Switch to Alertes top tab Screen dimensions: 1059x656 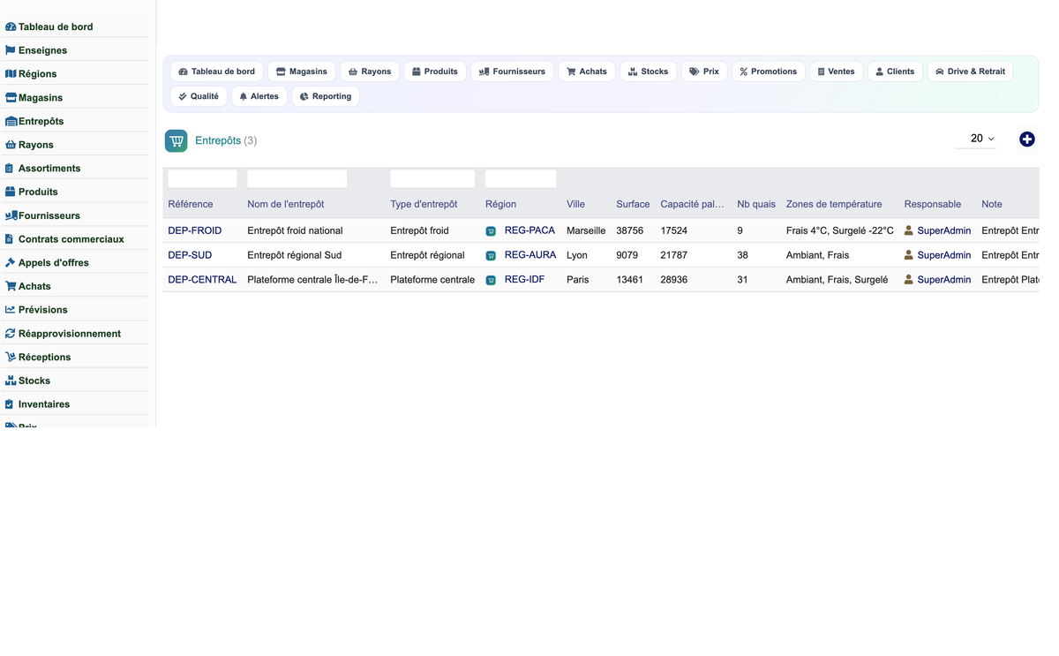point(259,96)
